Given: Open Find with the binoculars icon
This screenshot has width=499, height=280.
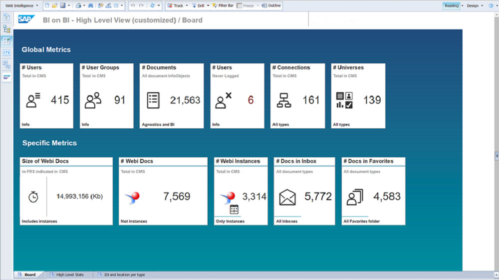Looking at the screenshot, I should [x=91, y=5].
